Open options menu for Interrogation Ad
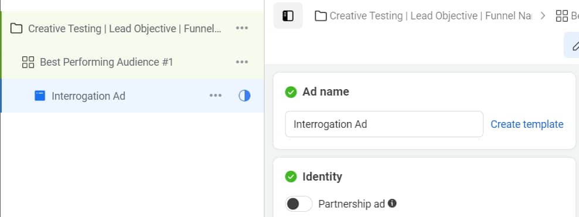Image resolution: width=579 pixels, height=217 pixels. [x=216, y=96]
